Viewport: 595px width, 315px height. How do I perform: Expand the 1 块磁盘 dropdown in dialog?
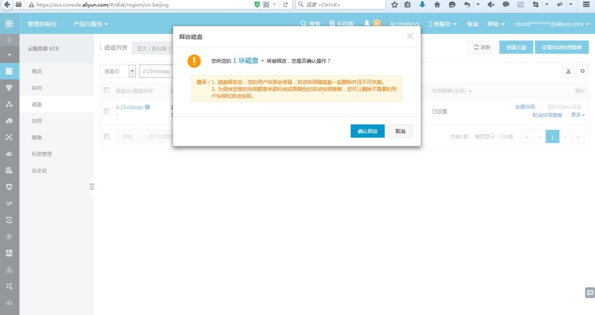click(262, 61)
